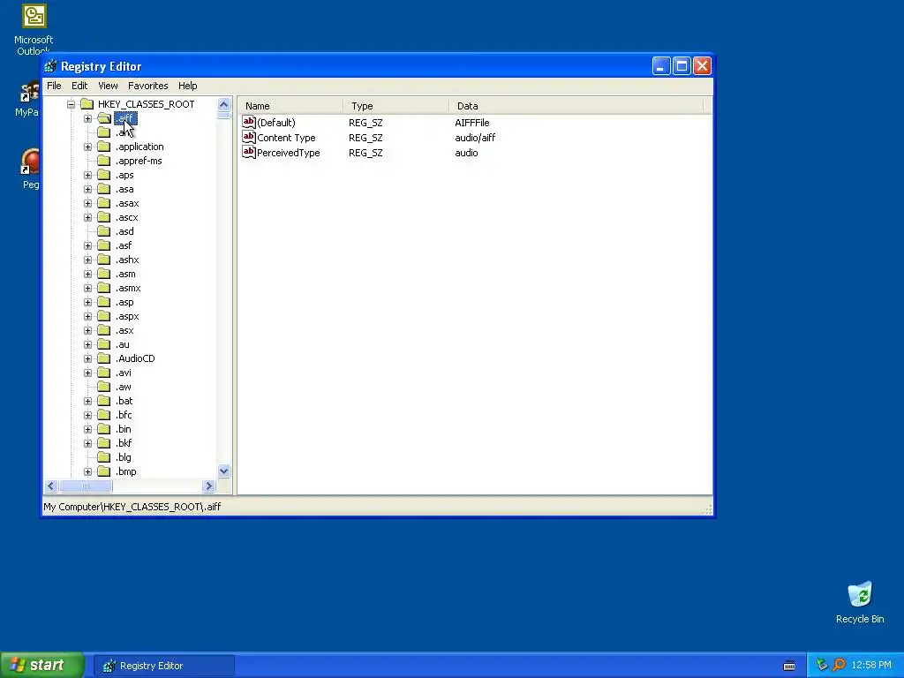
Task: Select the .AudioCD key label
Action: (135, 358)
